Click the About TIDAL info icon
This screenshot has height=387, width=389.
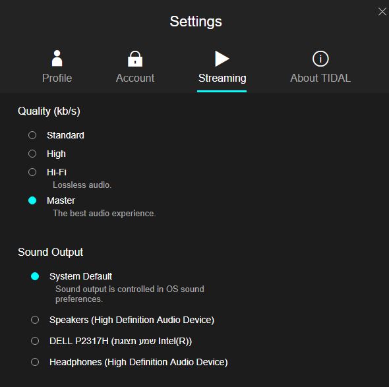(x=320, y=59)
